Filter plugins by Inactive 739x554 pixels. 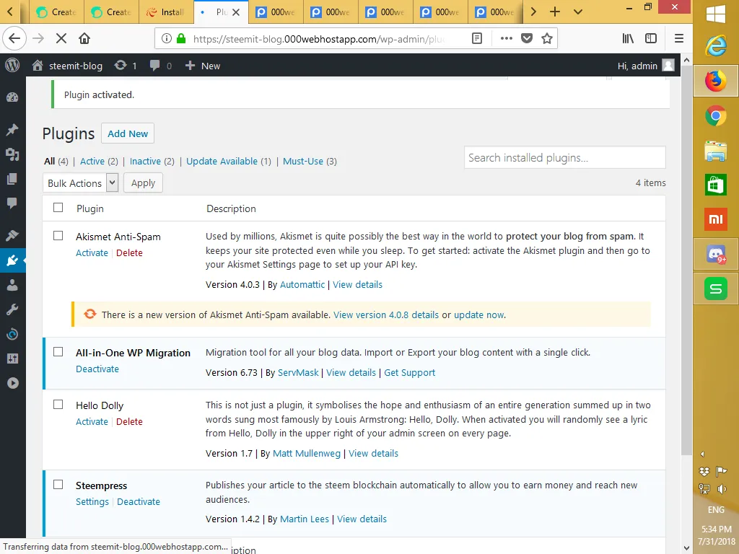pyautogui.click(x=145, y=161)
